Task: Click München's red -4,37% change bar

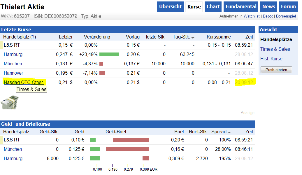Action: coord(101,64)
